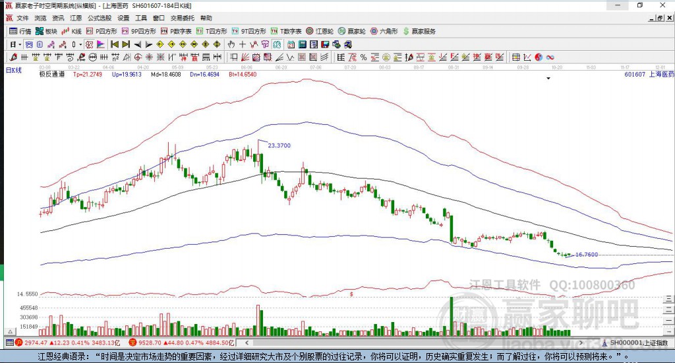Click the infinity loop icon
Screen dimensions: 675x363
click(x=550, y=57)
